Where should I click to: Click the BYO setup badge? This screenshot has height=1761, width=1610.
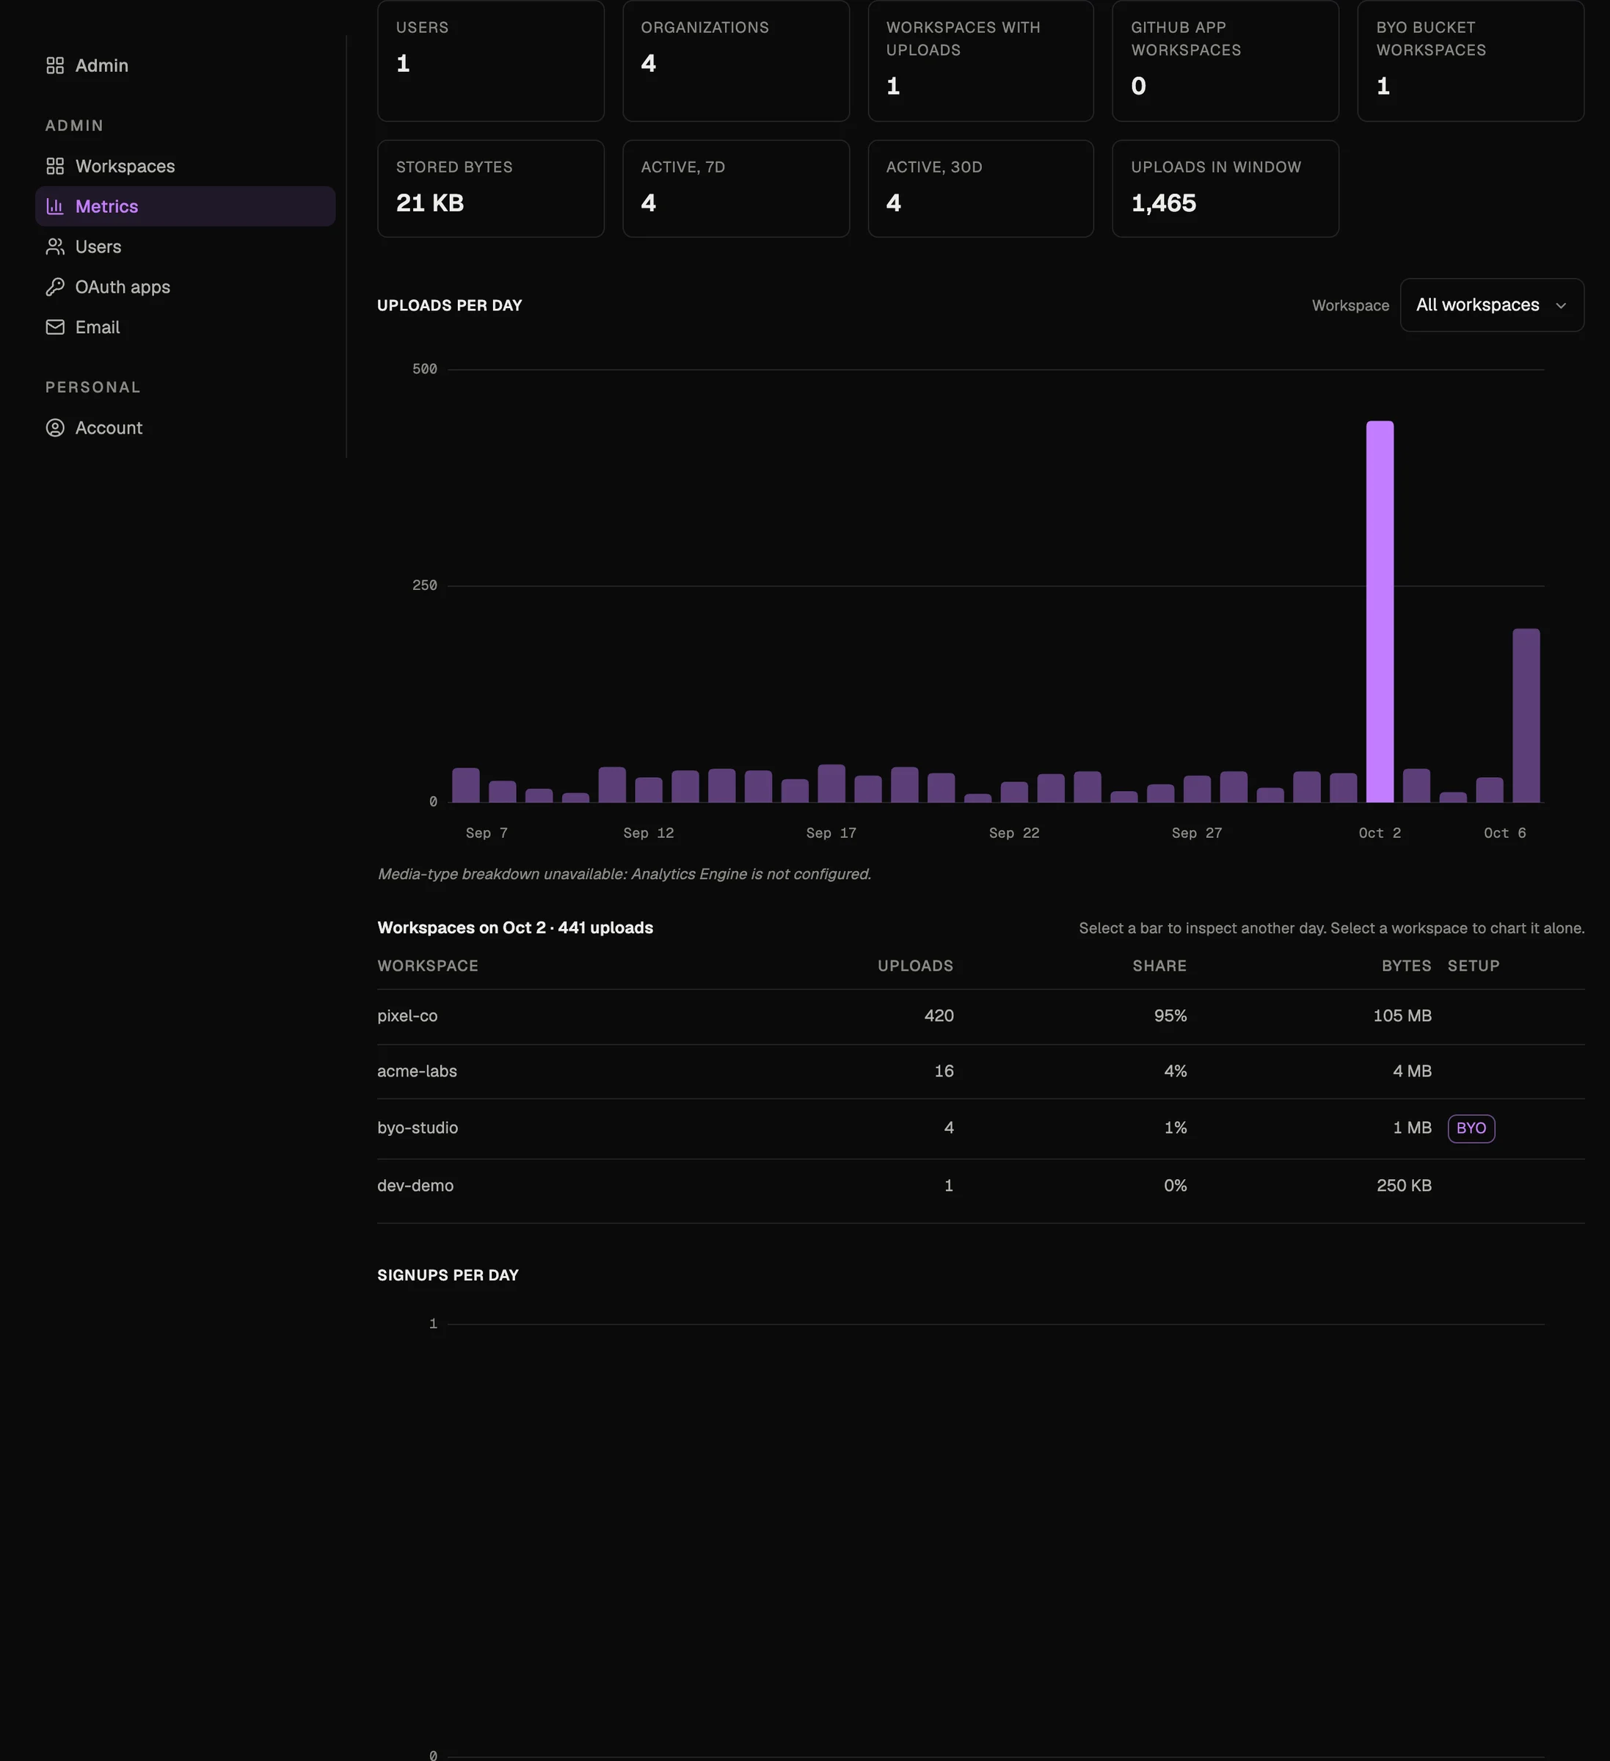pyautogui.click(x=1471, y=1128)
